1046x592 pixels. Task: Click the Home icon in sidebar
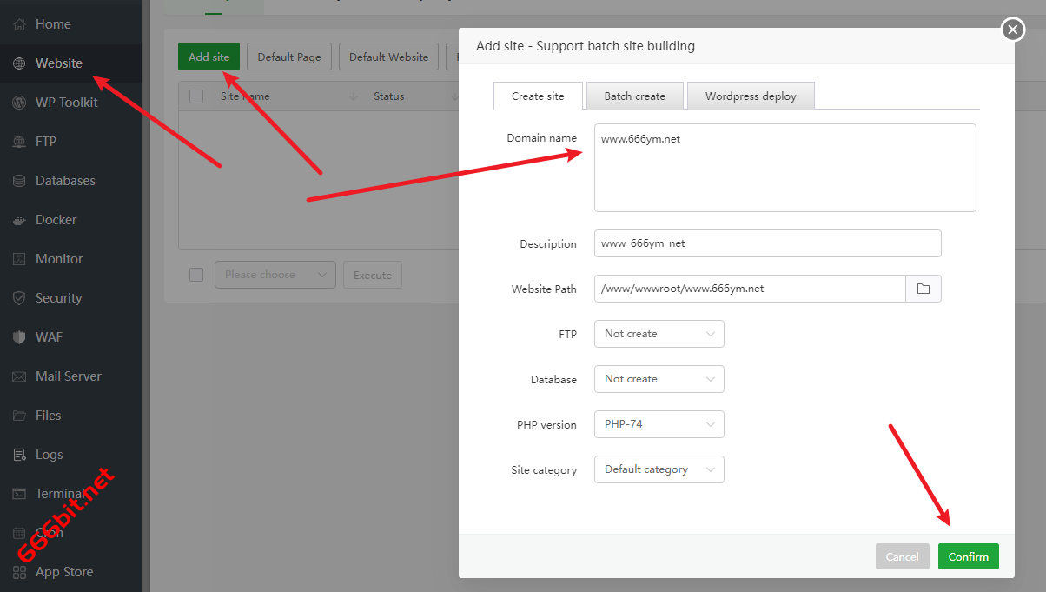19,24
